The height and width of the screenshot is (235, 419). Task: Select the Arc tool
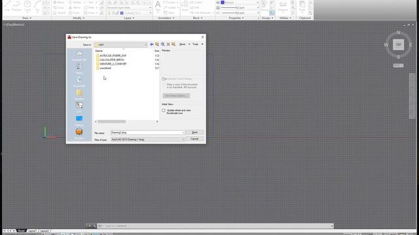point(37,6)
